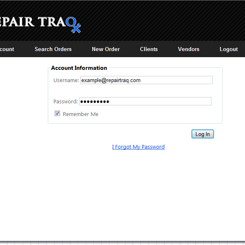Viewport: 245px width, 245px height.
Task: Click into the Password field
Action: [145, 101]
